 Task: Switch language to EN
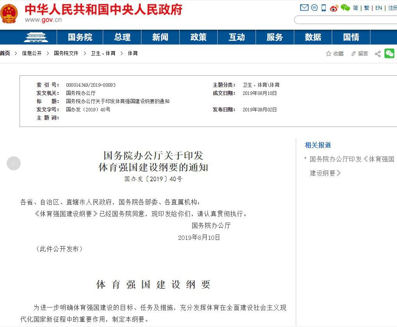pos(379,8)
